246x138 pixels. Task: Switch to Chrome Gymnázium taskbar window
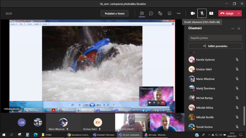coord(78,135)
